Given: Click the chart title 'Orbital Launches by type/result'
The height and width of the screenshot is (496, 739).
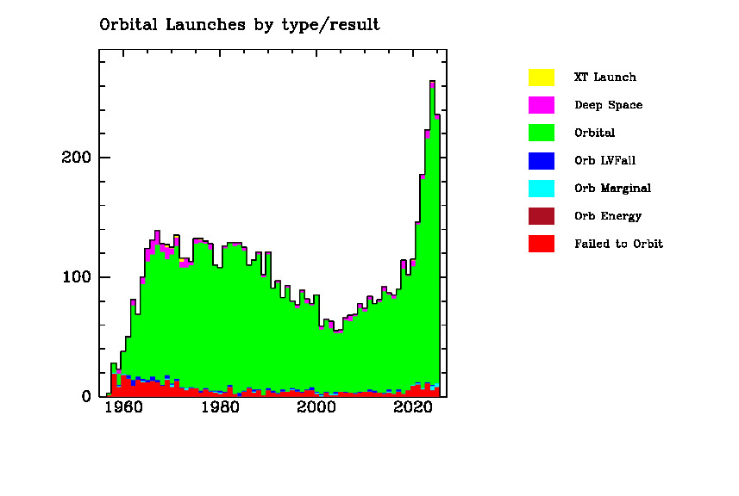Looking at the screenshot, I should pyautogui.click(x=240, y=25).
